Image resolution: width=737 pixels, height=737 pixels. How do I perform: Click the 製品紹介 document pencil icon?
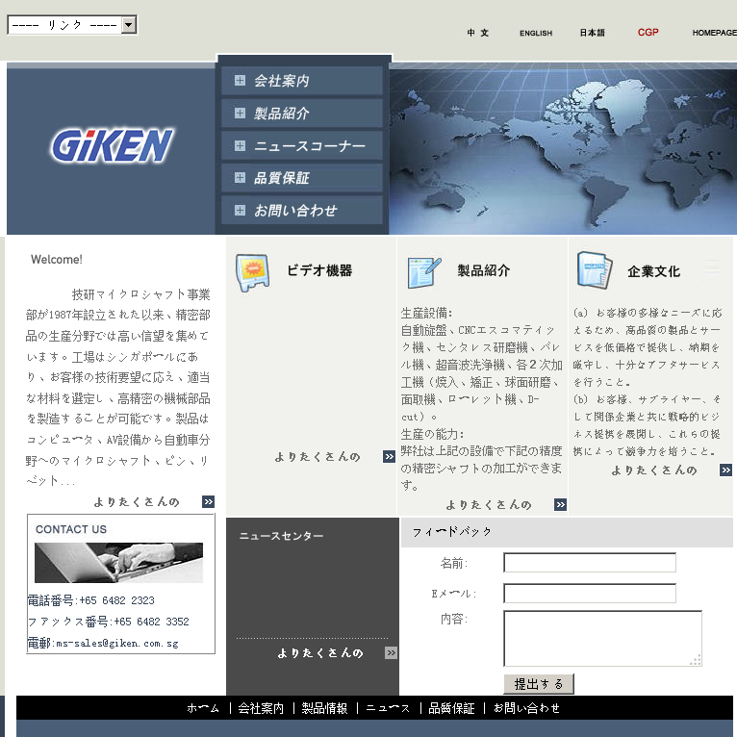point(424,272)
